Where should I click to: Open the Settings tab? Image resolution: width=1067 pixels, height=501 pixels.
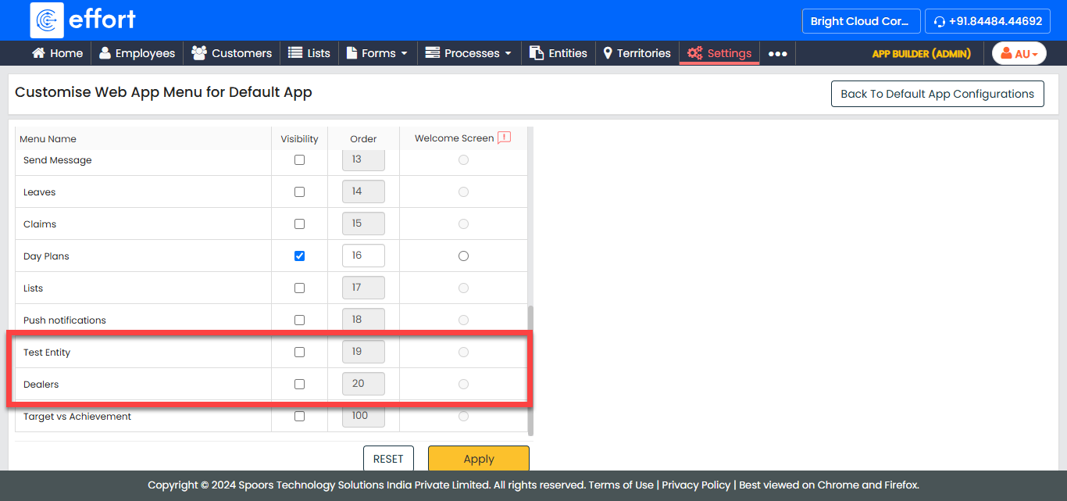pos(719,53)
